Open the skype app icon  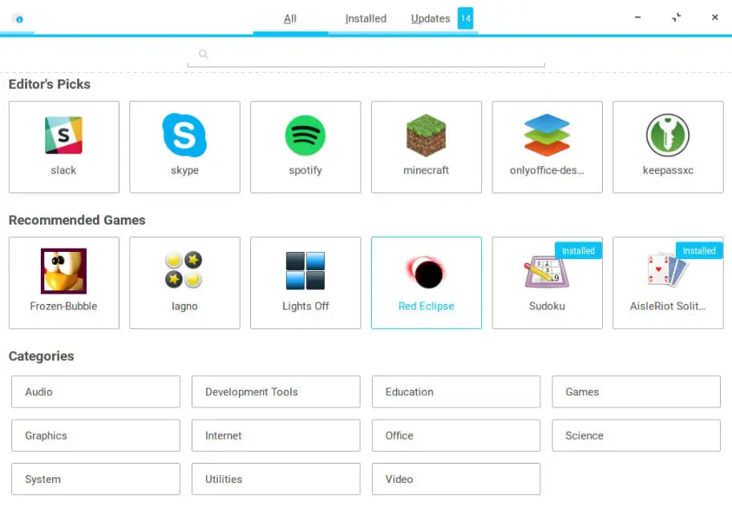(x=184, y=135)
